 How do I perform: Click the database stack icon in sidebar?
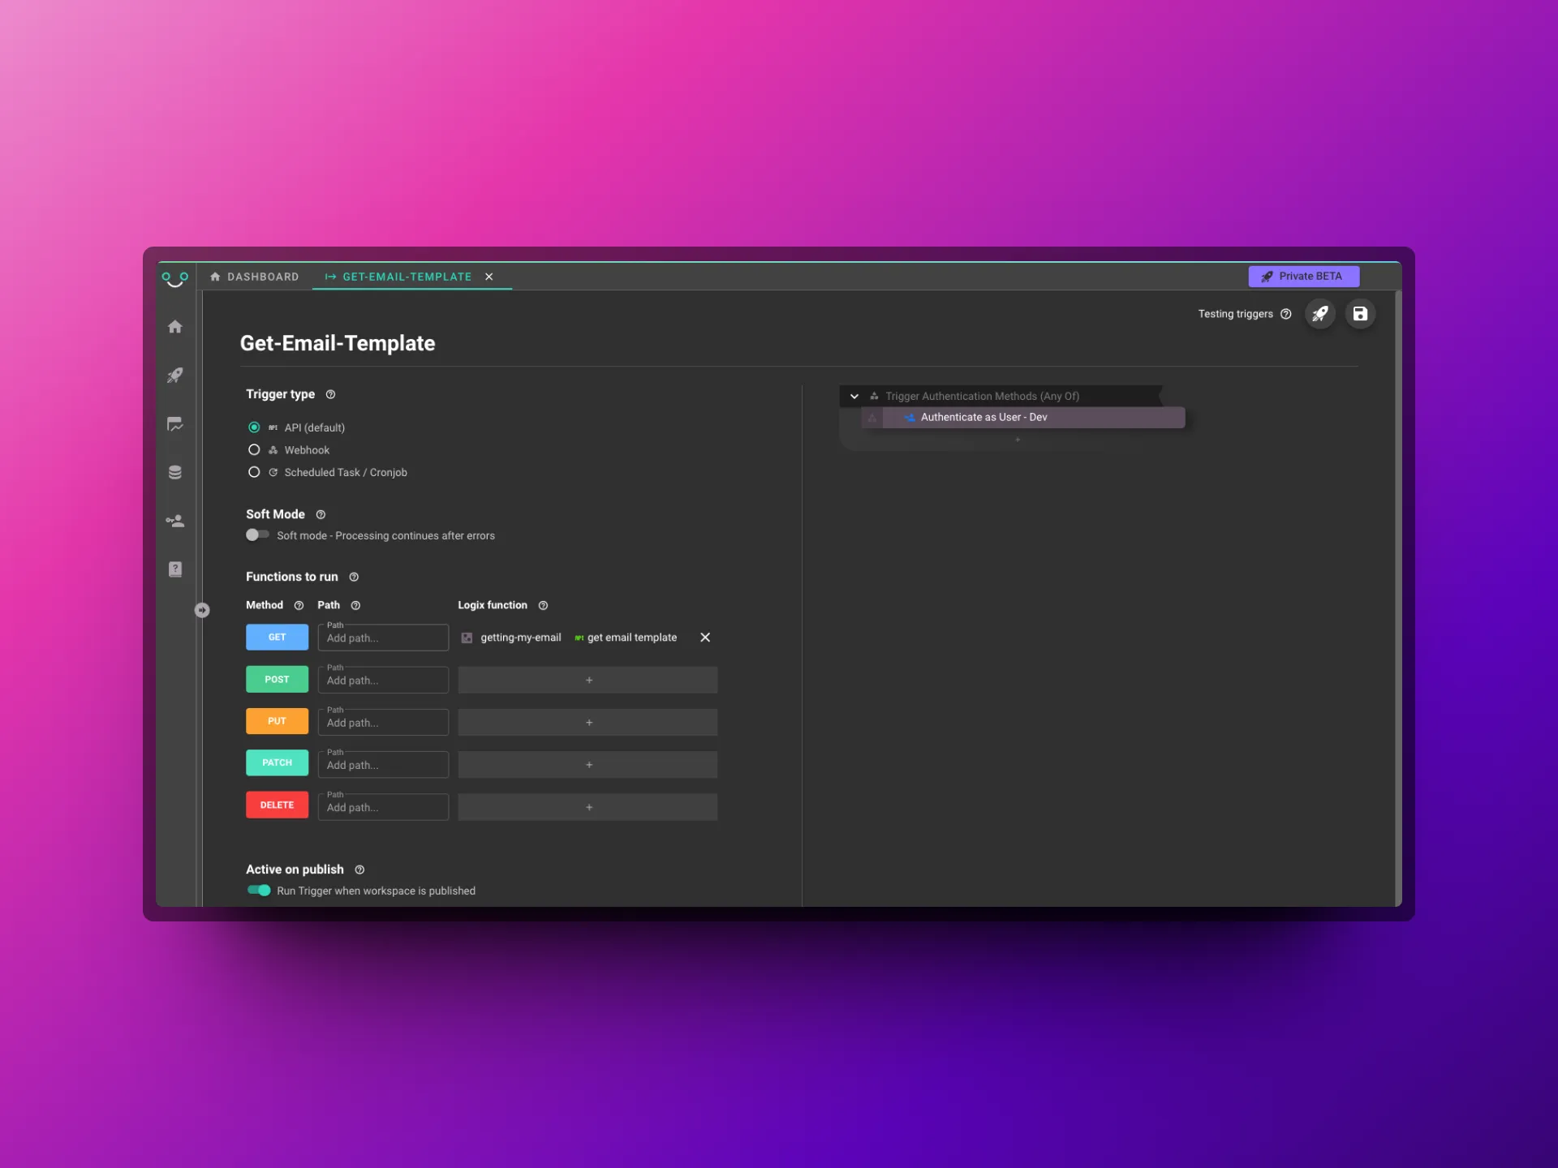(x=175, y=472)
